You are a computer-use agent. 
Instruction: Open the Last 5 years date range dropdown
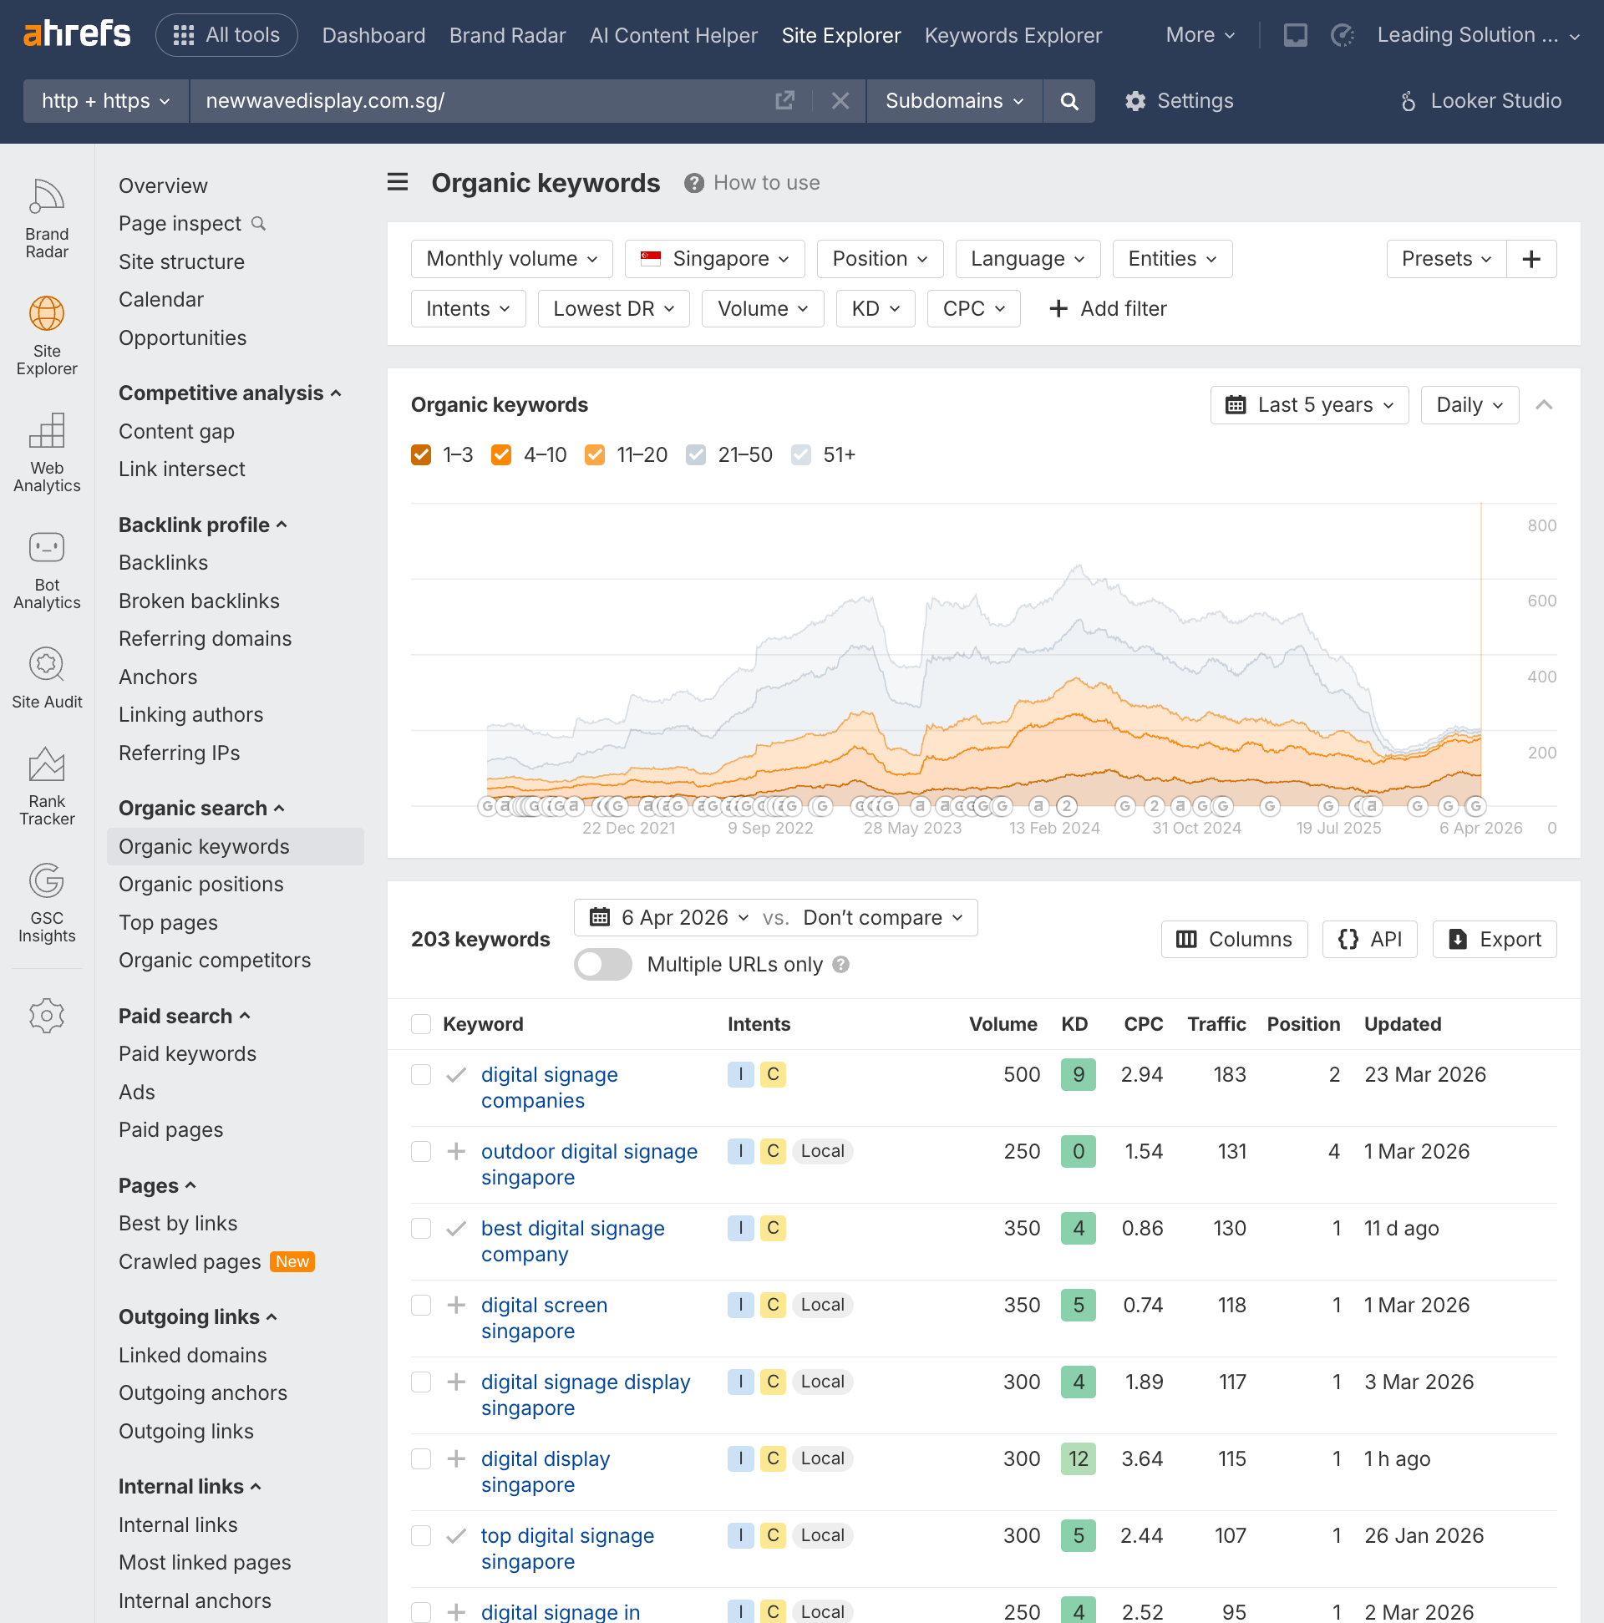[x=1309, y=405]
